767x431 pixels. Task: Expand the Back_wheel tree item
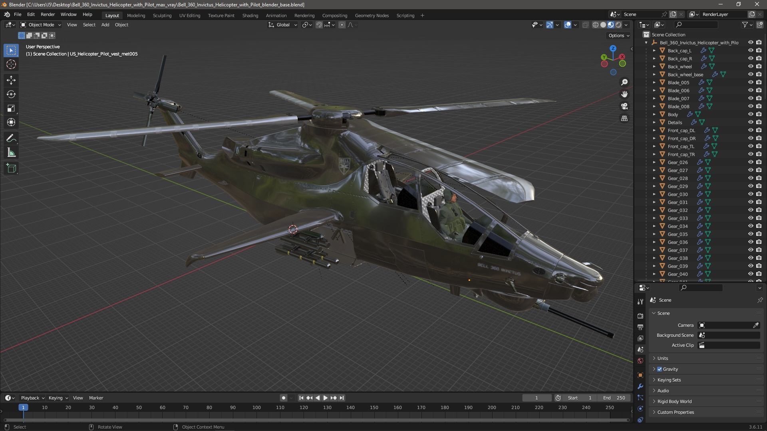point(654,67)
